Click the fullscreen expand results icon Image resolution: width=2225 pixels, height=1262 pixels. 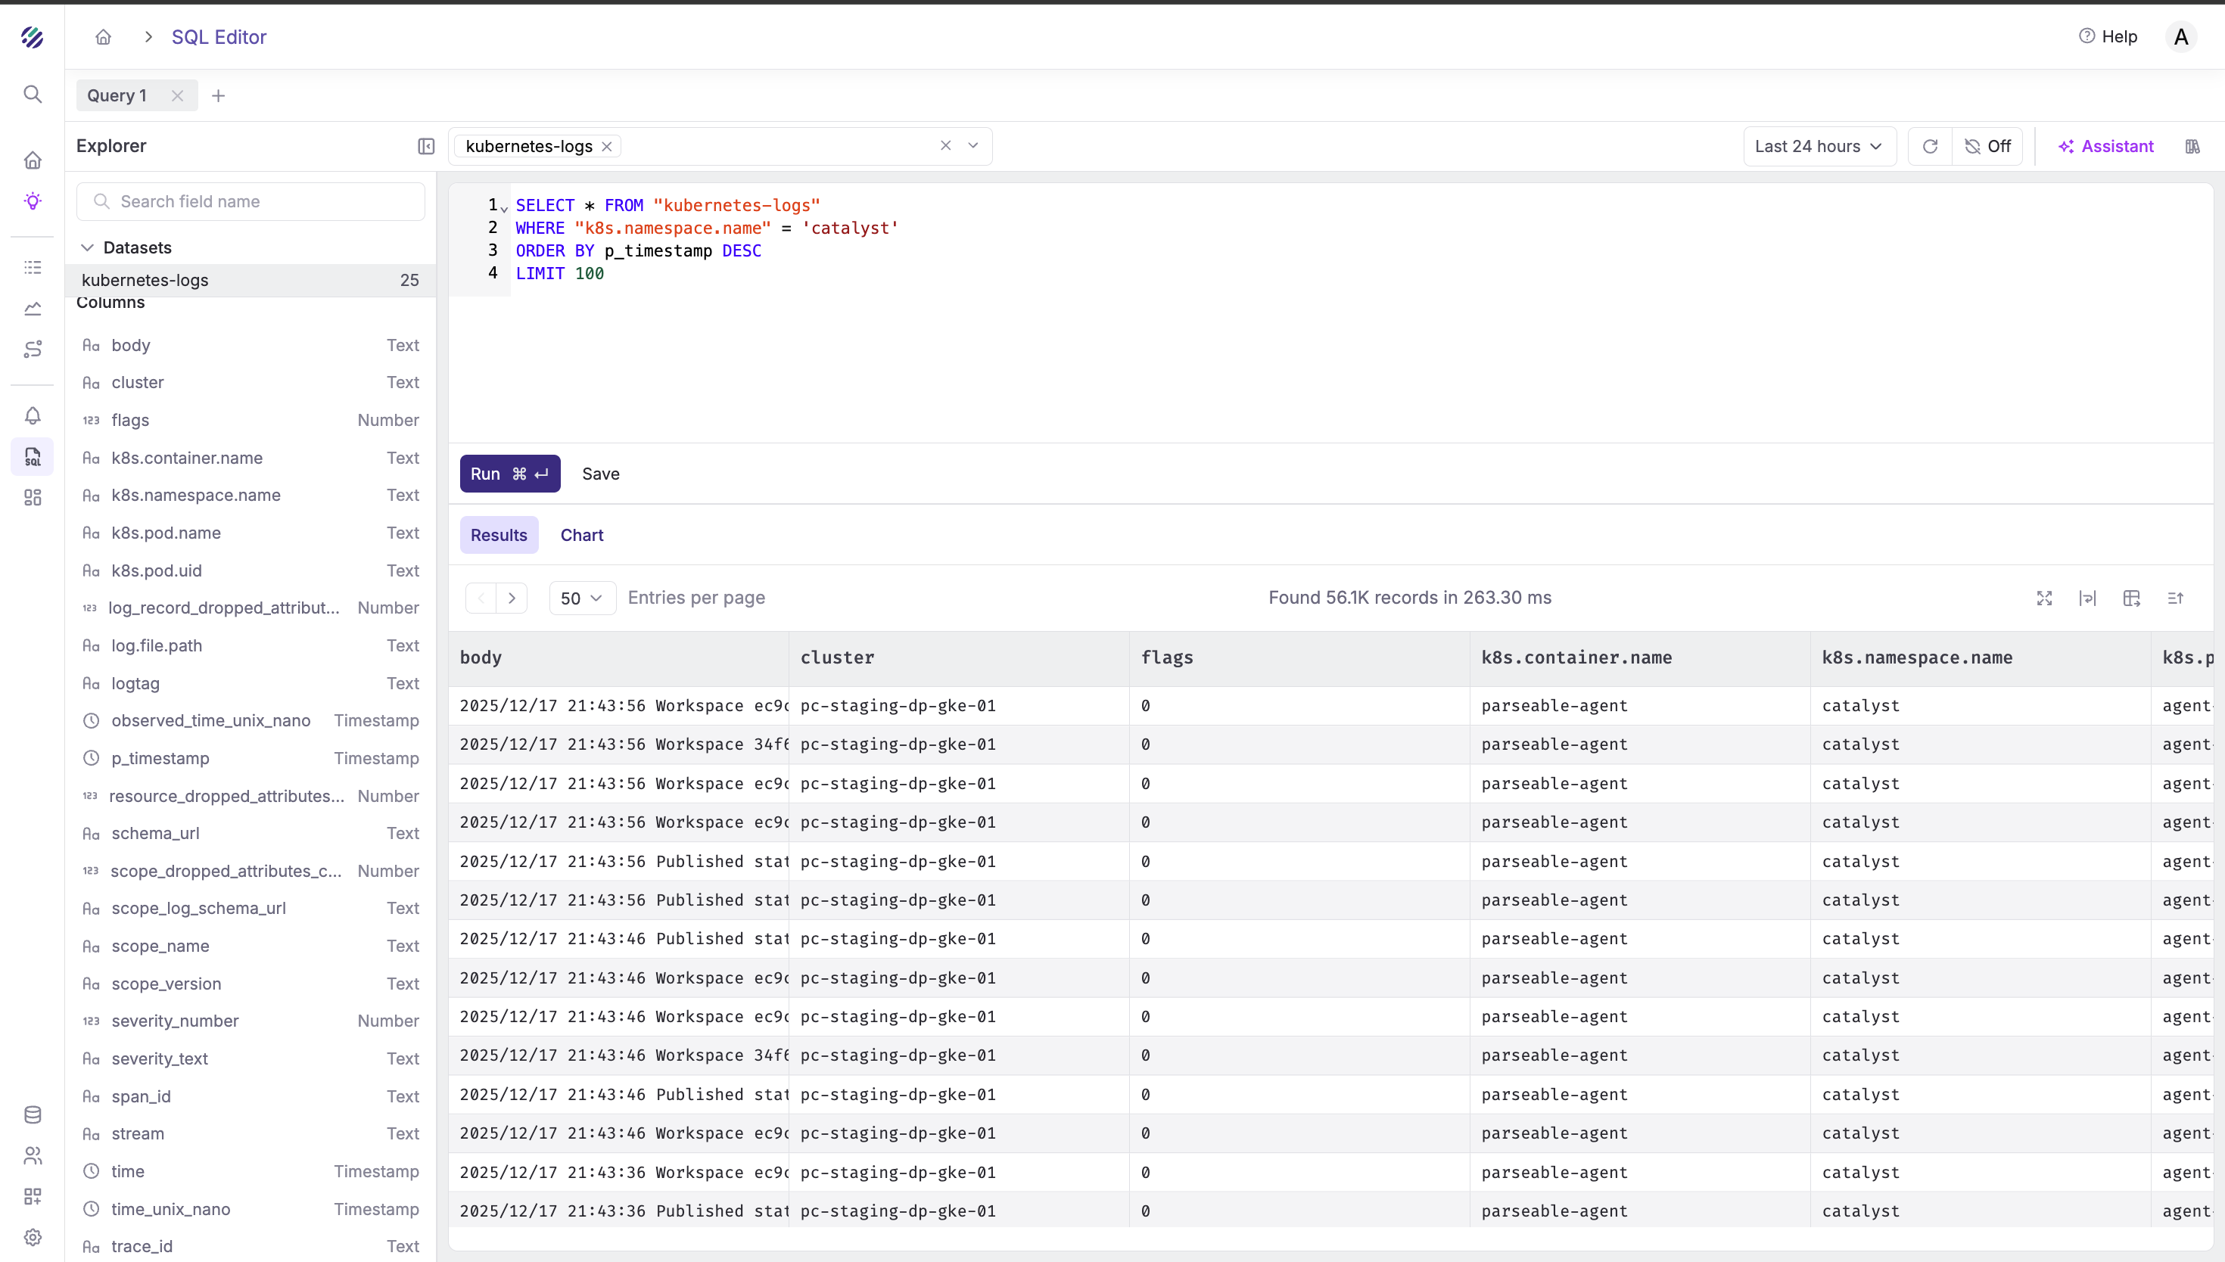tap(2044, 598)
